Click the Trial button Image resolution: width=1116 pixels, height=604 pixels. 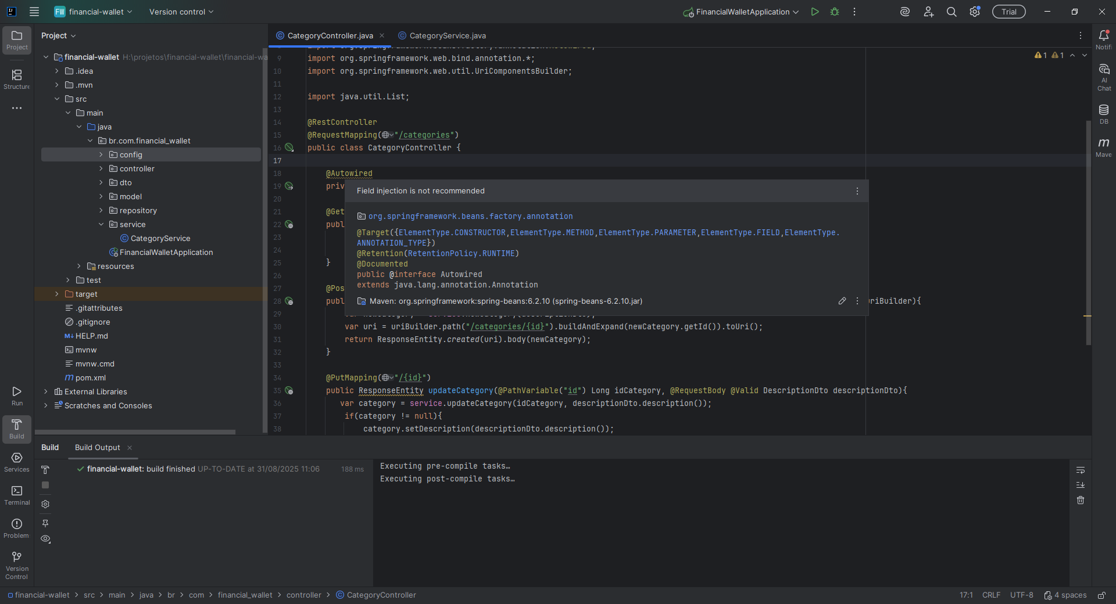pos(1008,12)
